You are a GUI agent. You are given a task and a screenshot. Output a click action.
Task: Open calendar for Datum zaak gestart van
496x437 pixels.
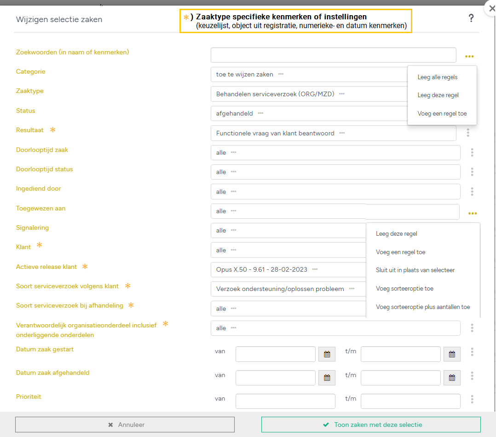point(327,354)
